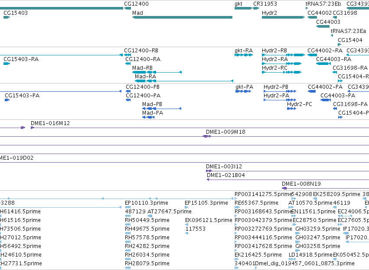Viewport: 369px width, 270px height.
Task: Select the CG44003-RA transcript
Action: (x=323, y=64)
